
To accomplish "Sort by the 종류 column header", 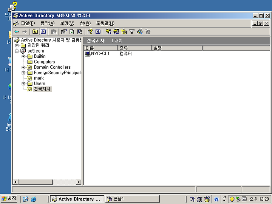I will [x=134, y=48].
